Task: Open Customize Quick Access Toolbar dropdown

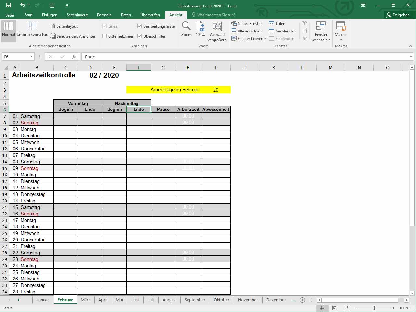Action: click(67, 5)
